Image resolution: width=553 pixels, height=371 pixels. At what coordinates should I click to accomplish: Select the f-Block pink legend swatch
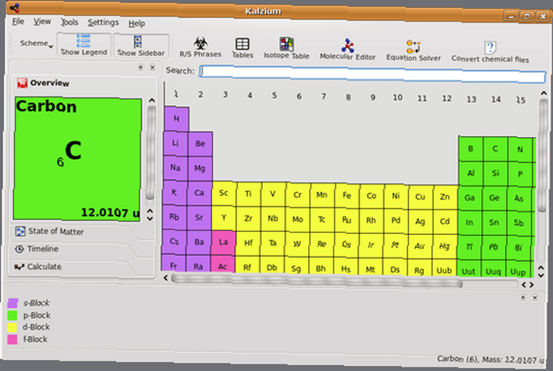point(12,339)
